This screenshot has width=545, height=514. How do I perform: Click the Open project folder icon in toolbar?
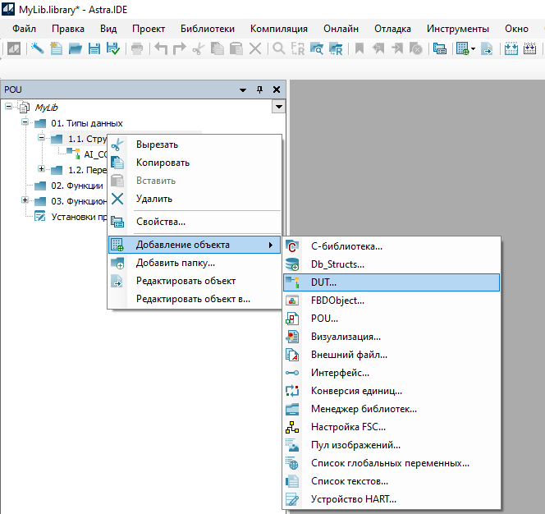[76, 48]
